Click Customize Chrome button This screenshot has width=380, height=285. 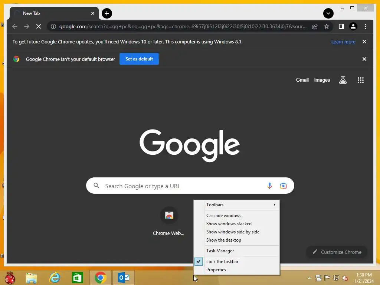pos(337,252)
